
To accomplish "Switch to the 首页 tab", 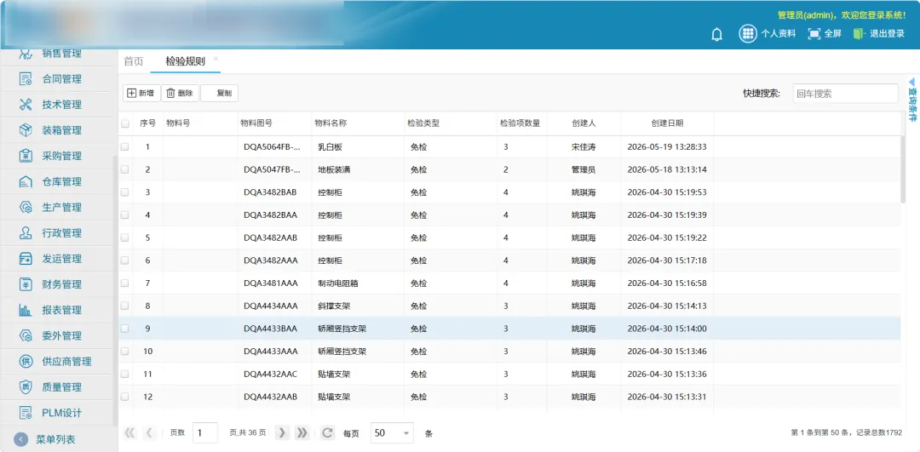I will (134, 61).
